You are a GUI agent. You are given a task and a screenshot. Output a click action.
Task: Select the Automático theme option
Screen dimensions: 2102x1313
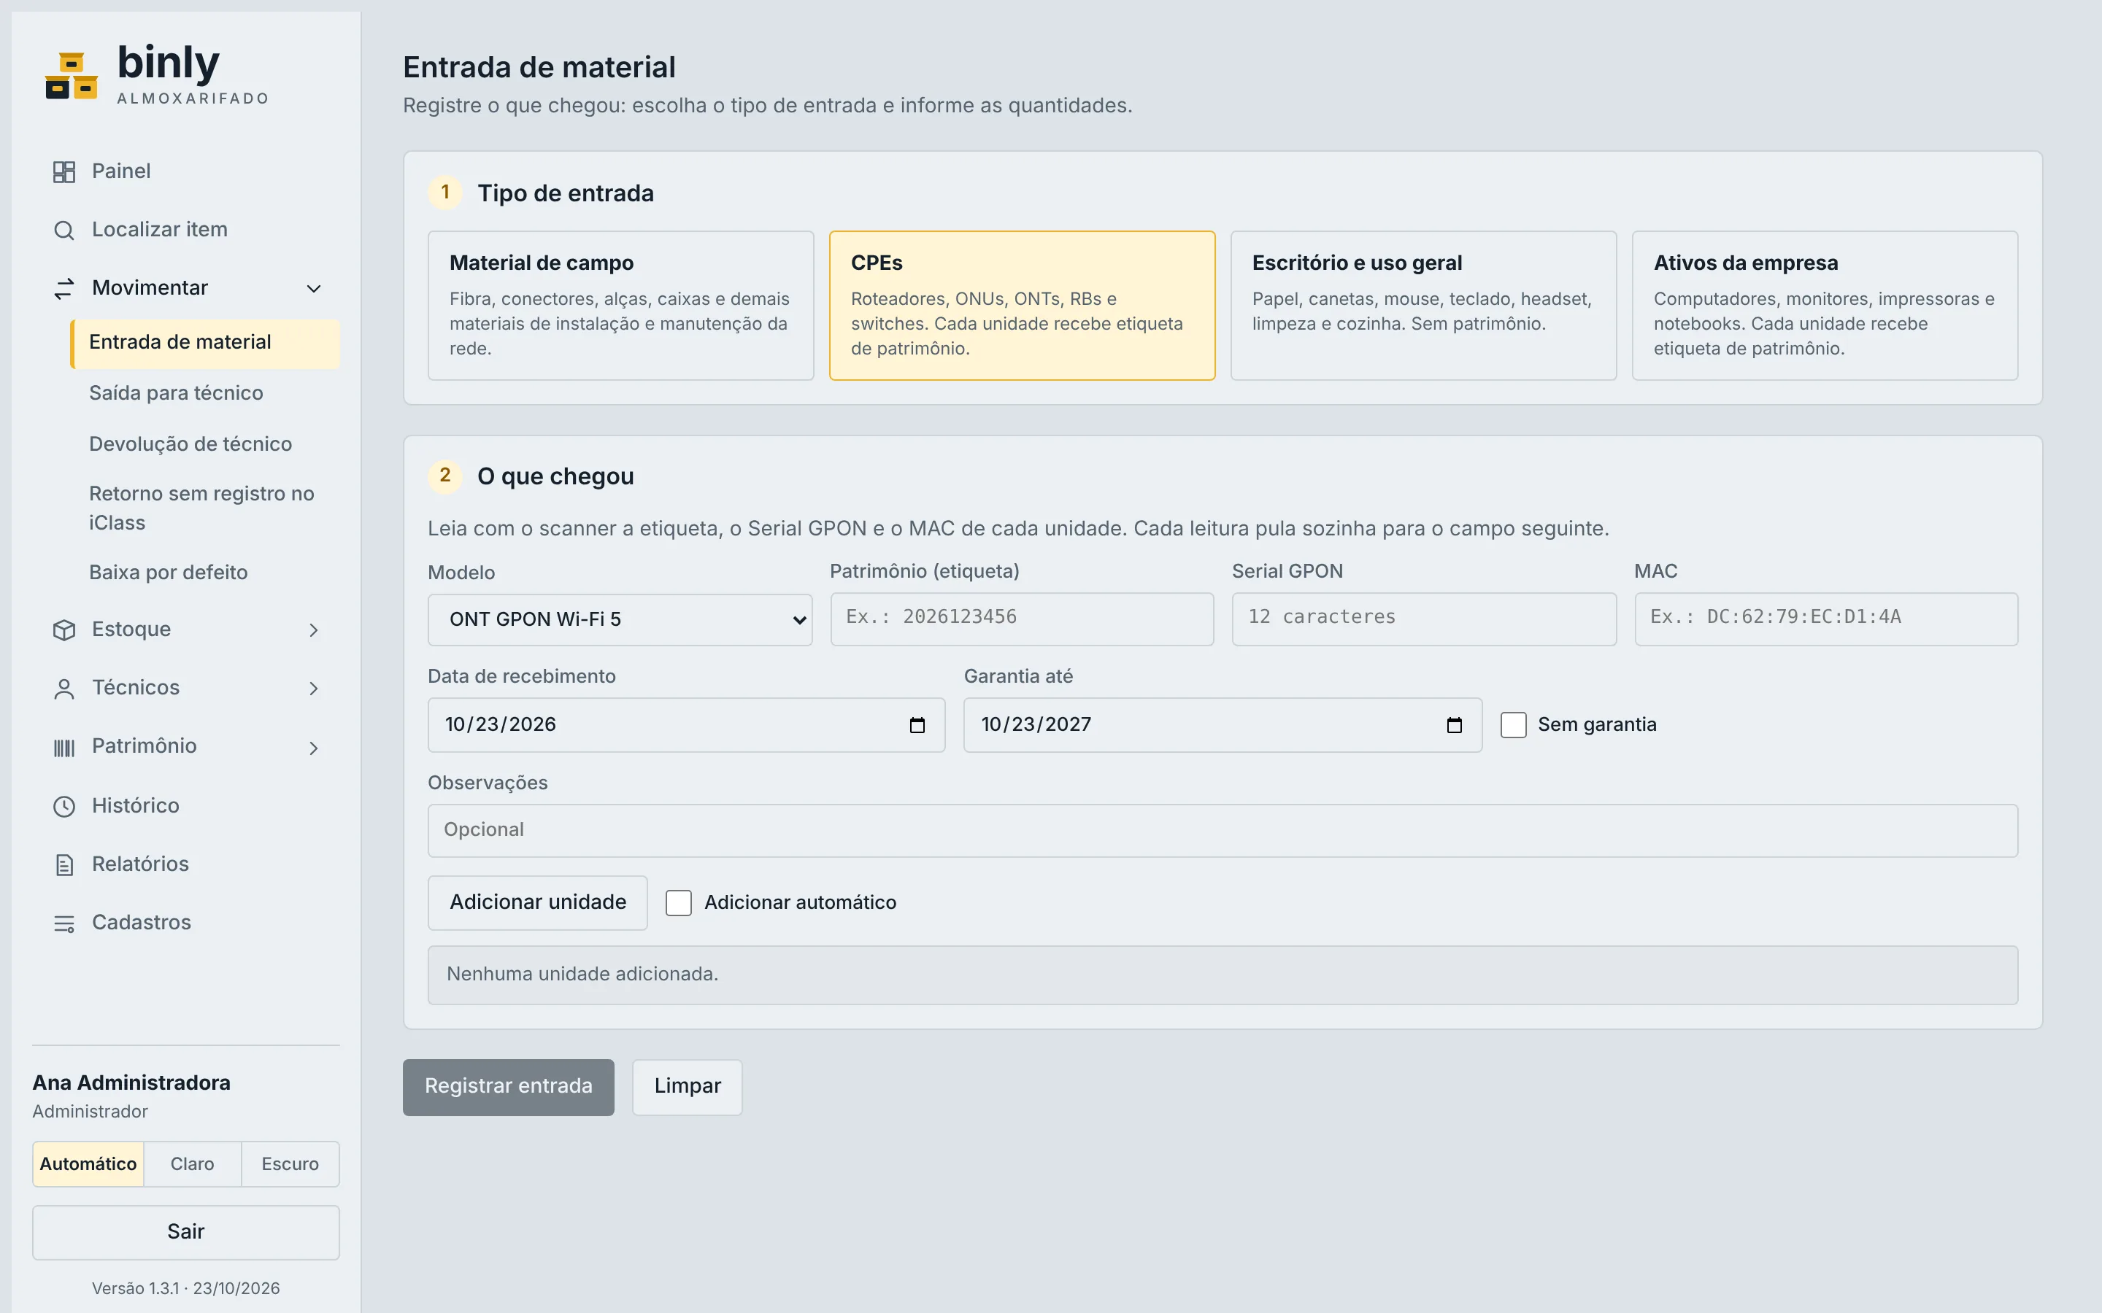[x=88, y=1163]
